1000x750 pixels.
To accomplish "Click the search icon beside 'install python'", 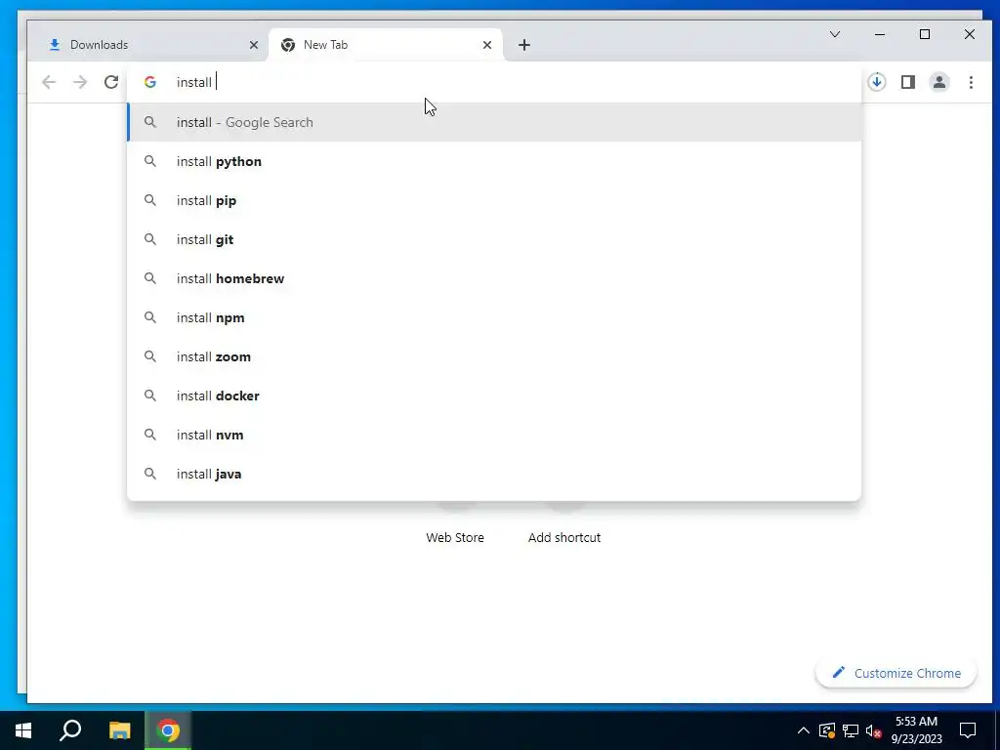I will 149,161.
